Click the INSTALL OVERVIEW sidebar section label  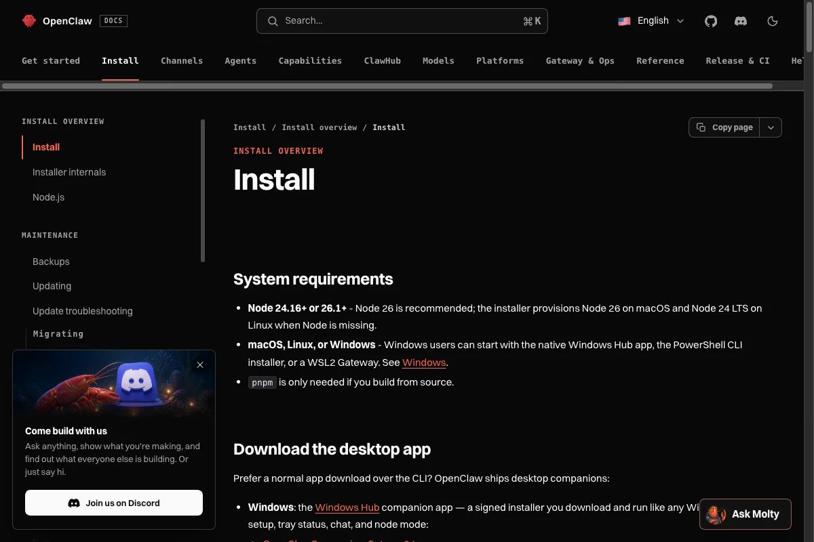pyautogui.click(x=63, y=121)
